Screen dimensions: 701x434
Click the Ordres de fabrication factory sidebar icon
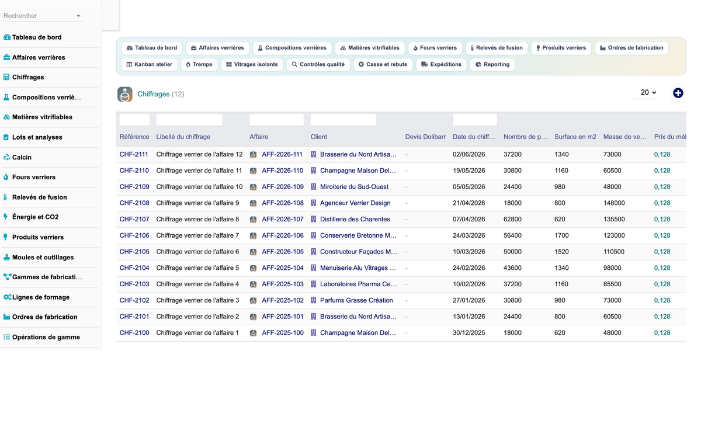tap(7, 317)
